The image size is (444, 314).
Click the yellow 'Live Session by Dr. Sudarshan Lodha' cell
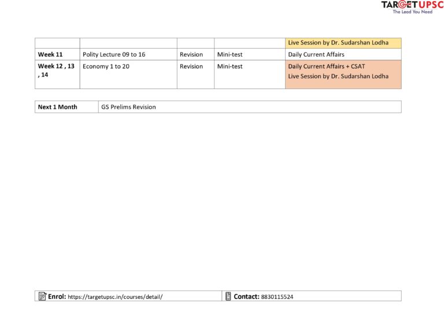tap(343, 43)
